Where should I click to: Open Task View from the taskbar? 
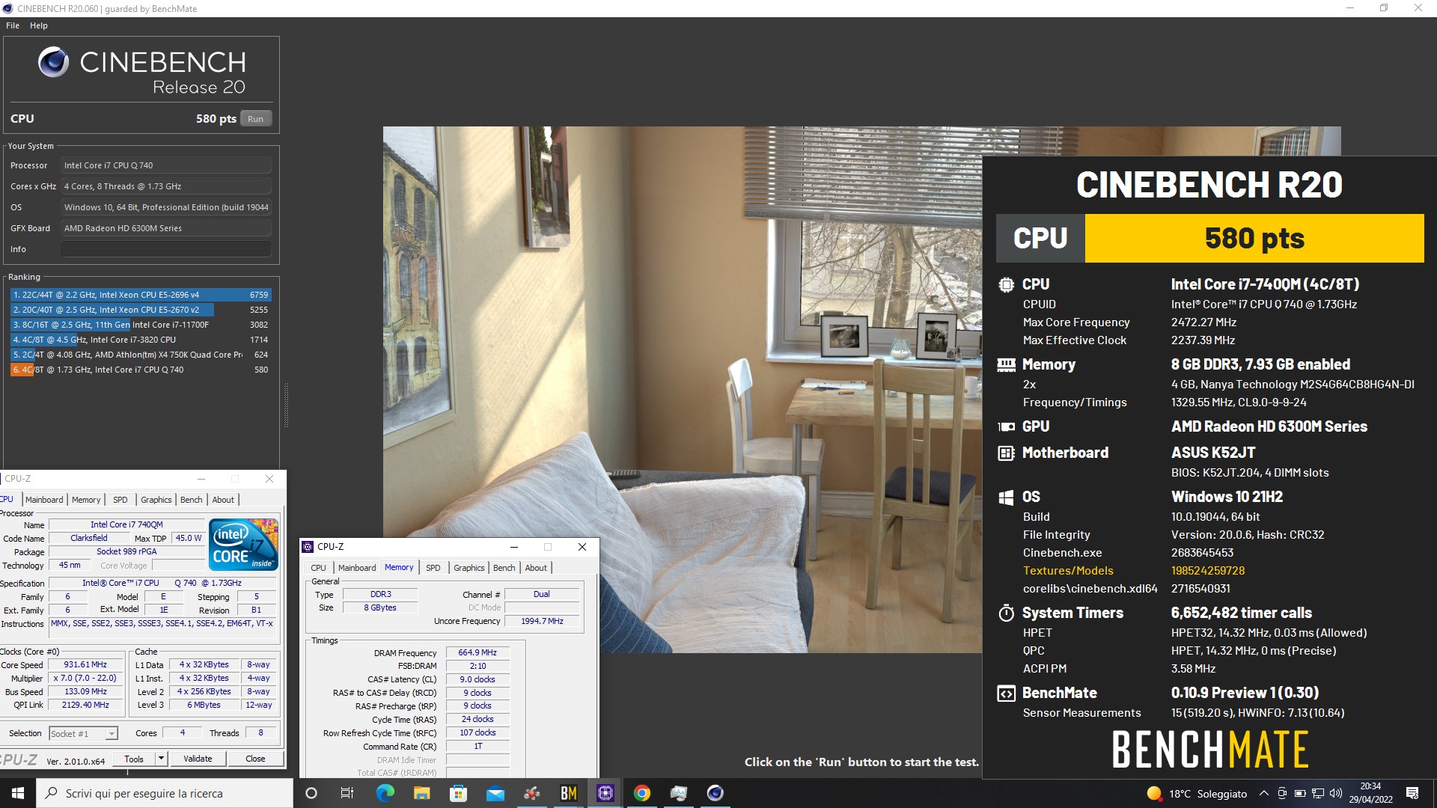point(347,793)
